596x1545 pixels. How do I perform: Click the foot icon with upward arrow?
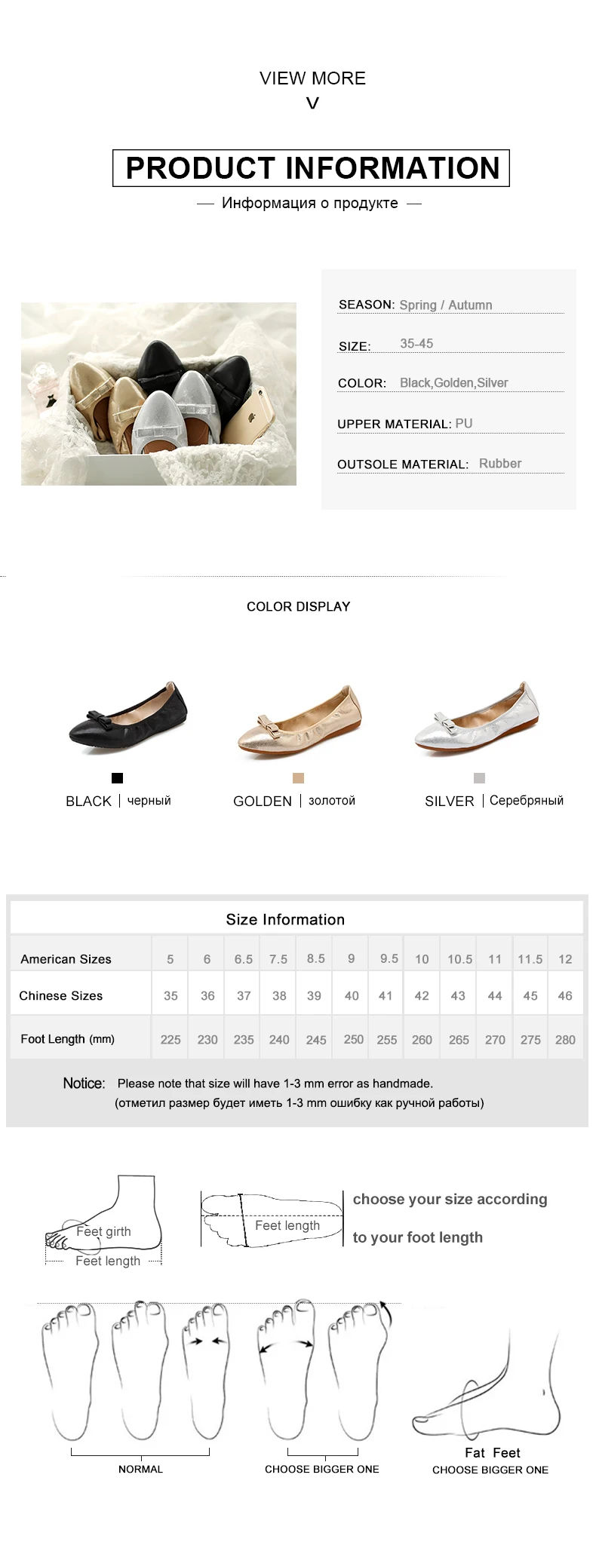358,1370
